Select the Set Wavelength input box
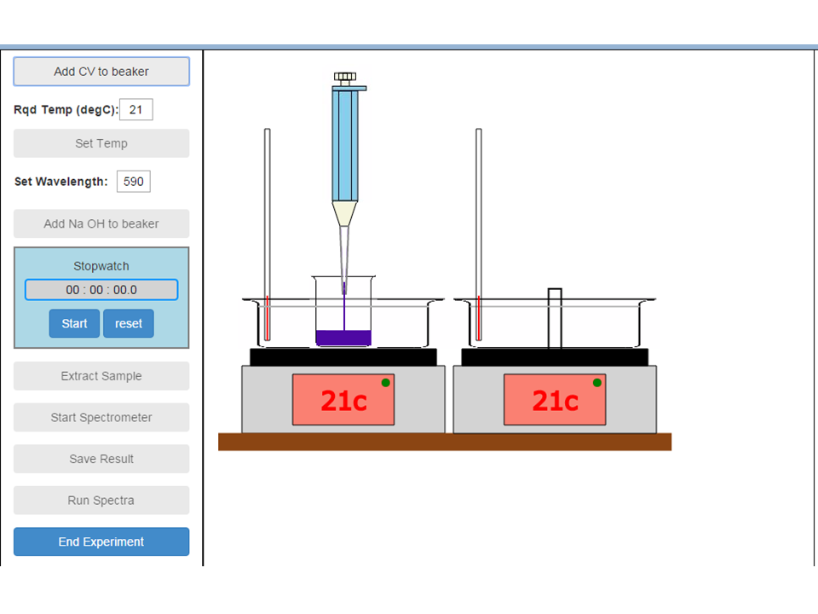 pos(134,181)
